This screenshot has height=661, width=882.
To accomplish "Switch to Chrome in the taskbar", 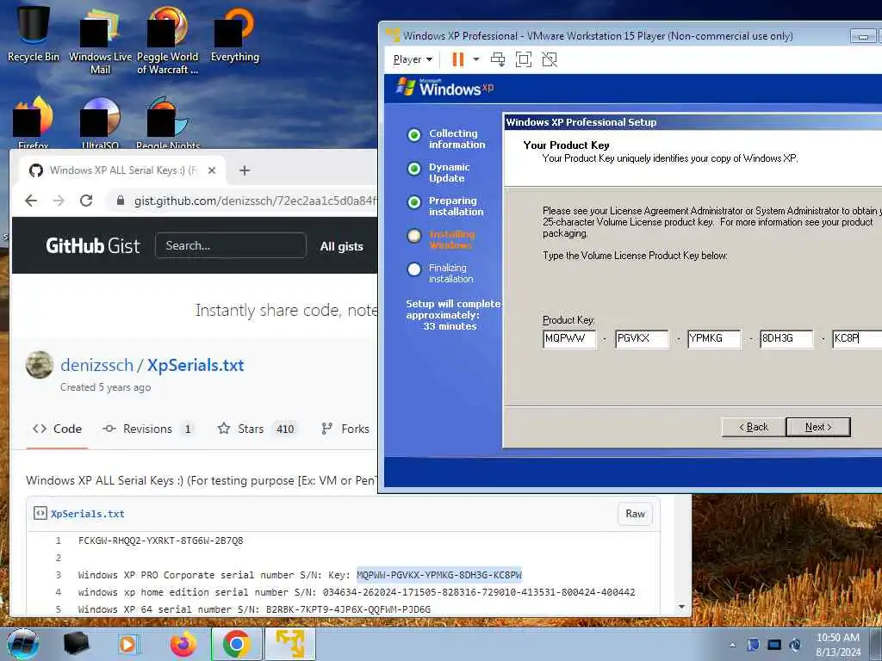I will 236,644.
